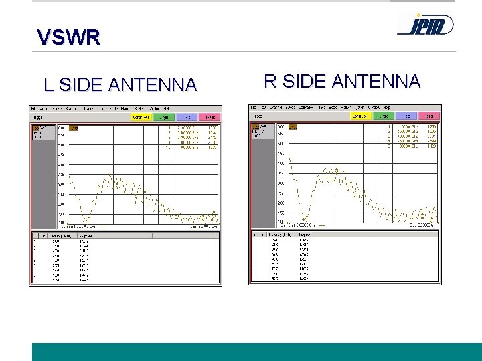Click the Trigger label in R side window toolbar
Screen dimensions: 482x361
click(x=258, y=116)
